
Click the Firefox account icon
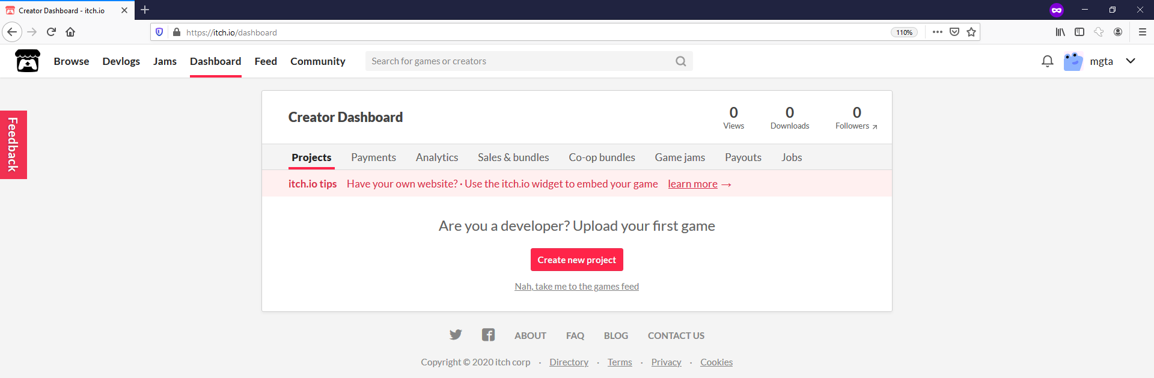(x=1118, y=32)
